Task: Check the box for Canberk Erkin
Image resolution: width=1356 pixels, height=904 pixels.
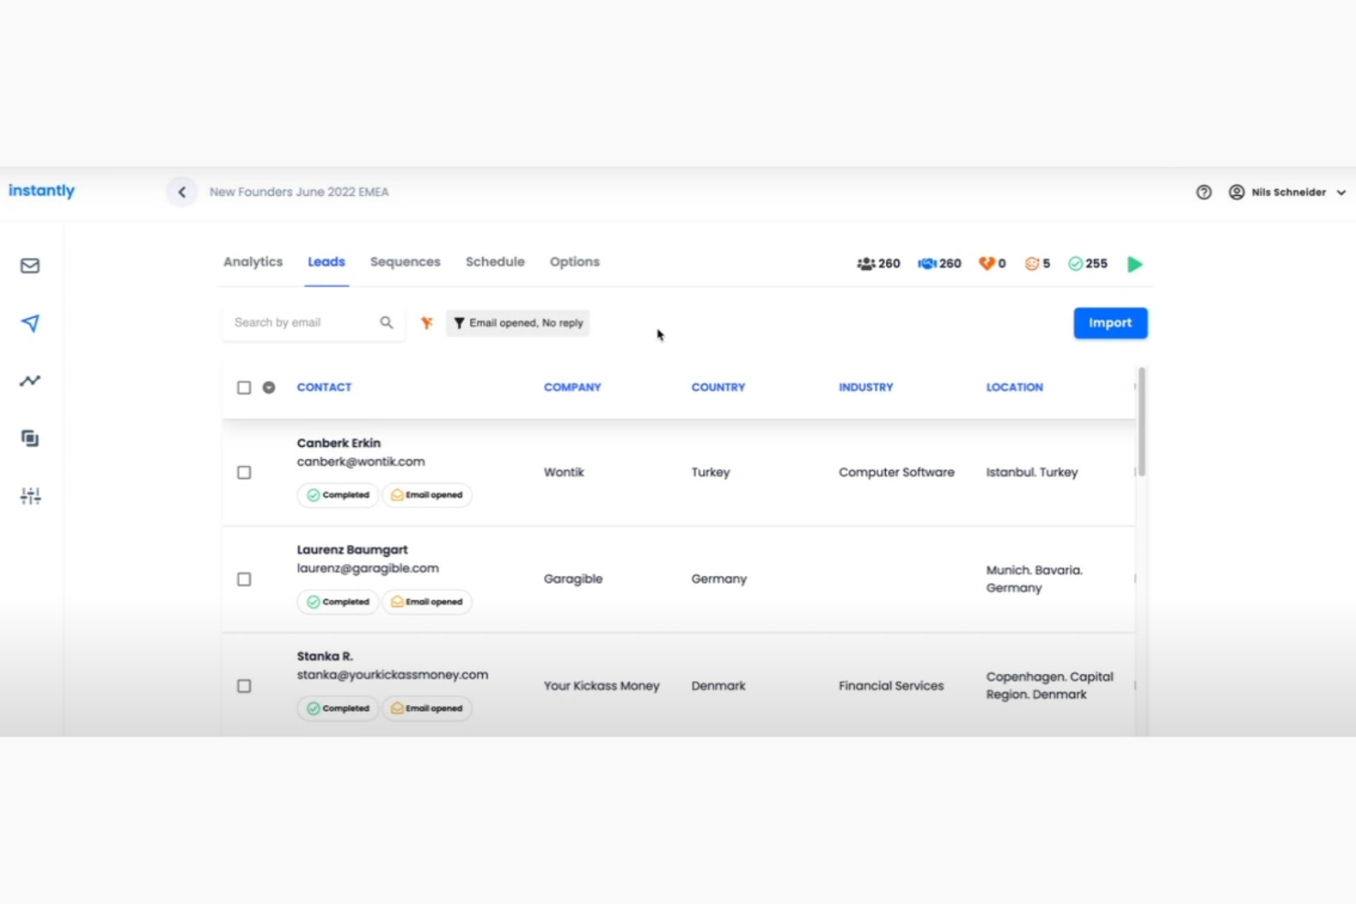Action: pyautogui.click(x=244, y=473)
